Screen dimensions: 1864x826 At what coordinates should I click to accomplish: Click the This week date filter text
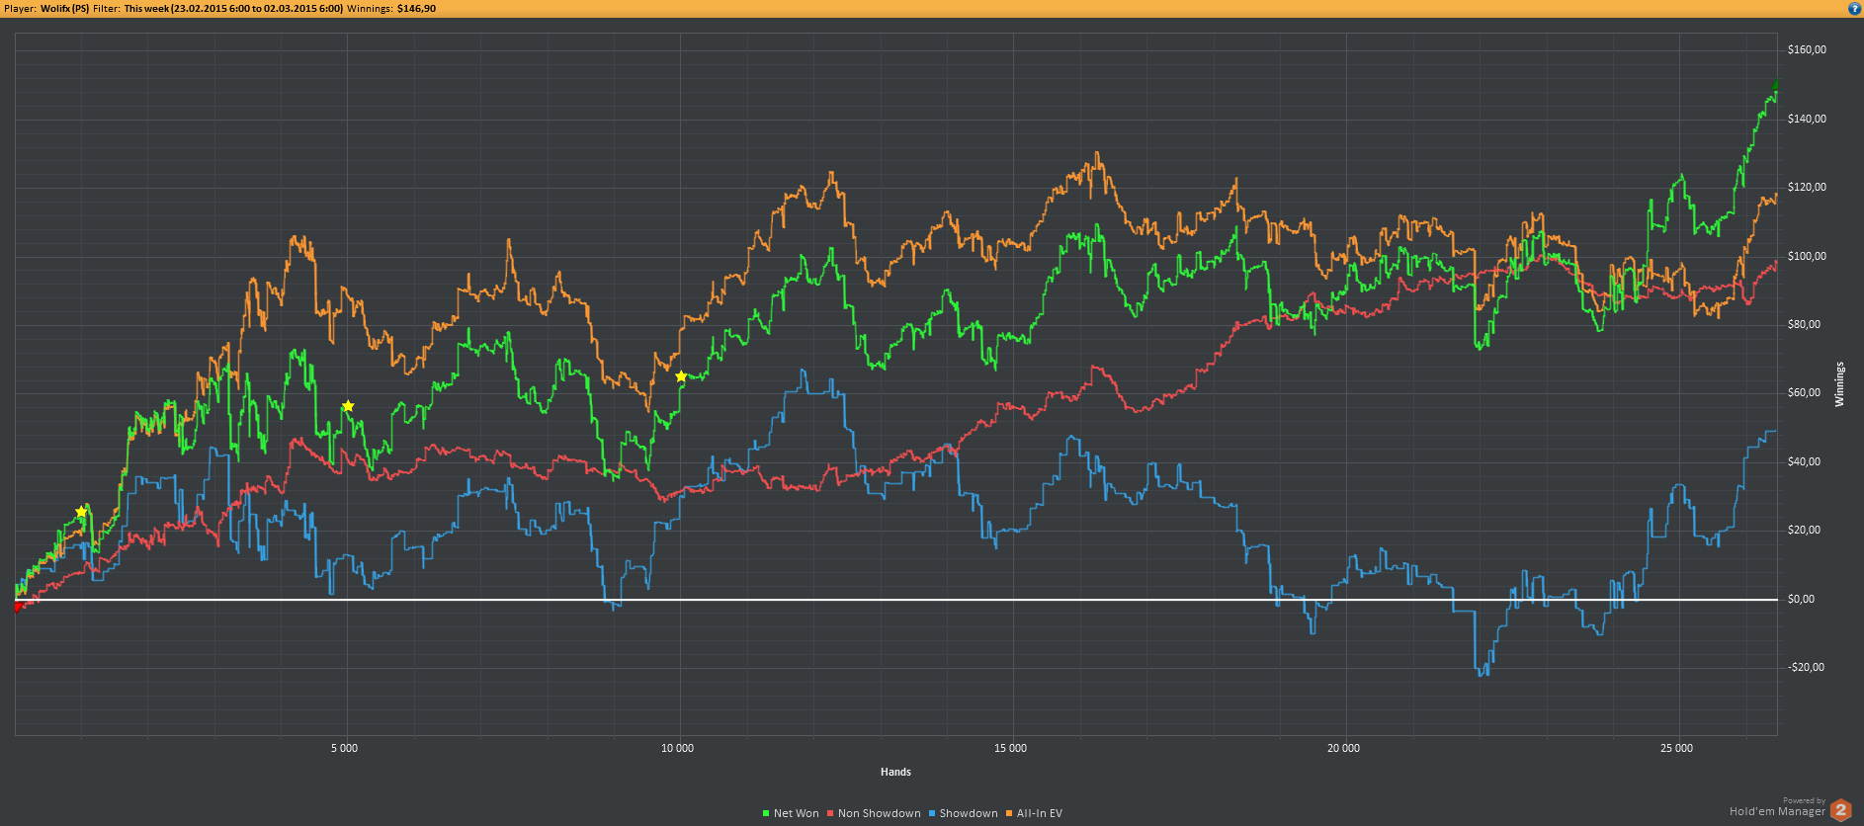pos(233,8)
